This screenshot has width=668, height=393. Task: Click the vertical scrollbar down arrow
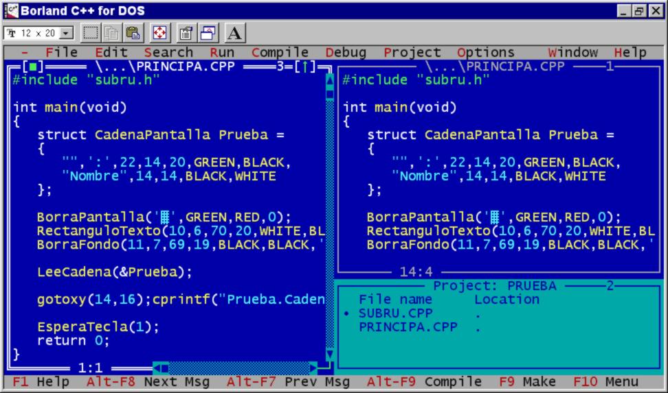tap(330, 355)
